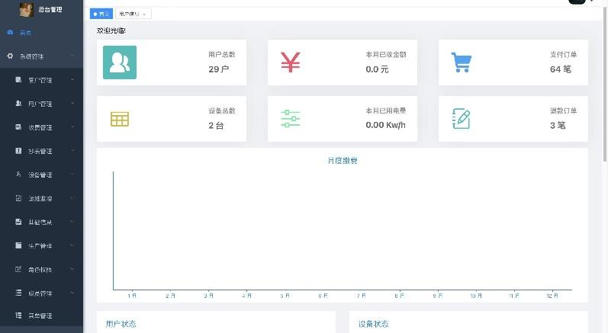This screenshot has width=608, height=333.
Task: Click the 用户管理 person icon in sidebar
Action: pos(18,104)
